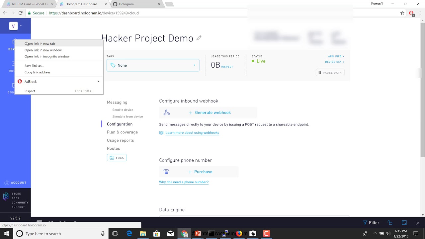Viewport: 425px width, 239px height.
Task: Click the address bar URL
Action: pyautogui.click(x=94, y=13)
